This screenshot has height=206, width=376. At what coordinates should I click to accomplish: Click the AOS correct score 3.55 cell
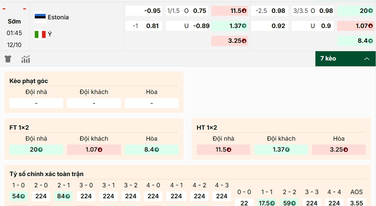click(x=357, y=203)
